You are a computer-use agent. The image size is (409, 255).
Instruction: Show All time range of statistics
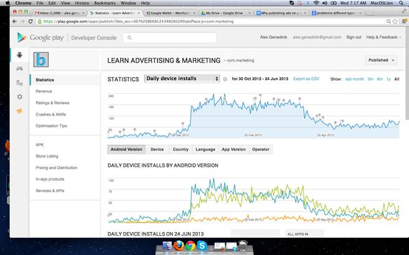[397, 79]
